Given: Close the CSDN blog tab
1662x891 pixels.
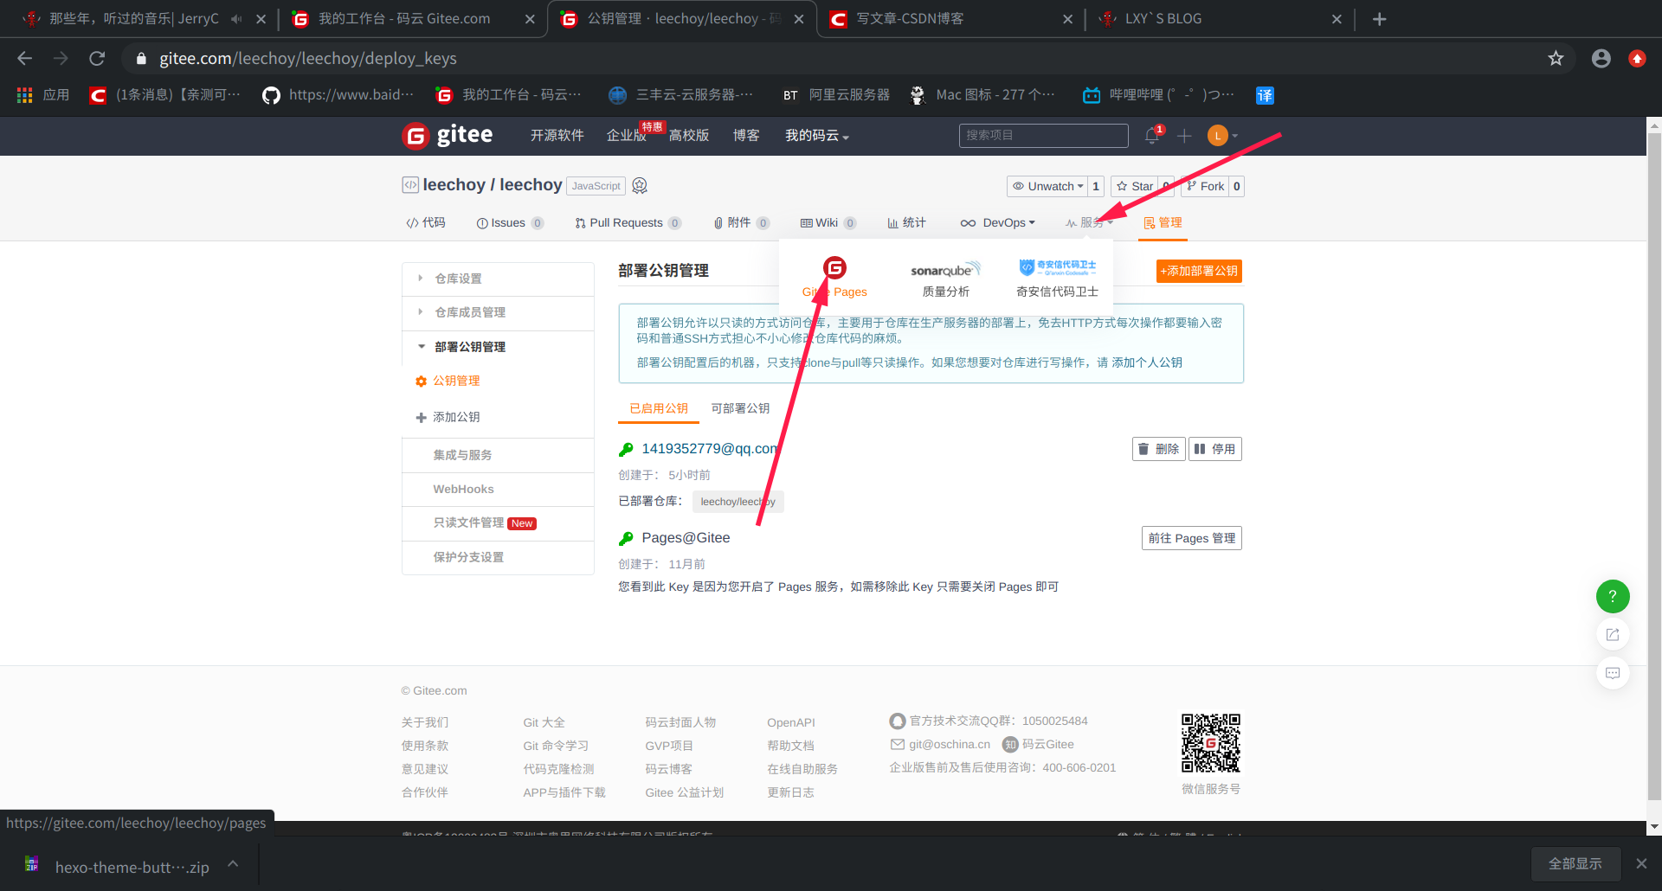Looking at the screenshot, I should 1067,19.
